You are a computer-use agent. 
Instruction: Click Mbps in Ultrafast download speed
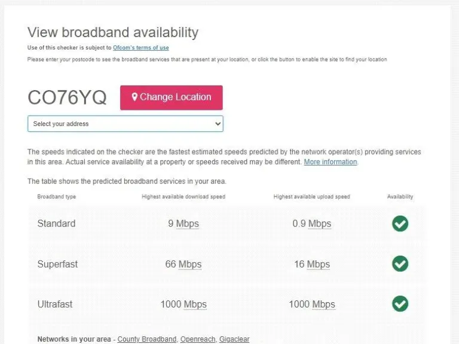pos(195,304)
